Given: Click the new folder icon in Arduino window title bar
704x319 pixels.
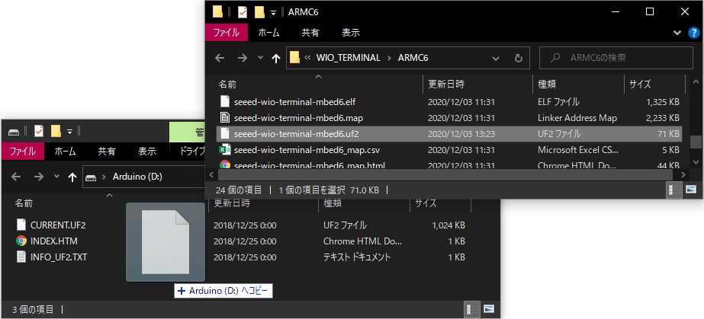Looking at the screenshot, I should 56,131.
